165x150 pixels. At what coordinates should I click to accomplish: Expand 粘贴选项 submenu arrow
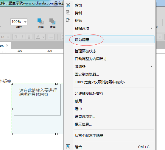point(151,28)
